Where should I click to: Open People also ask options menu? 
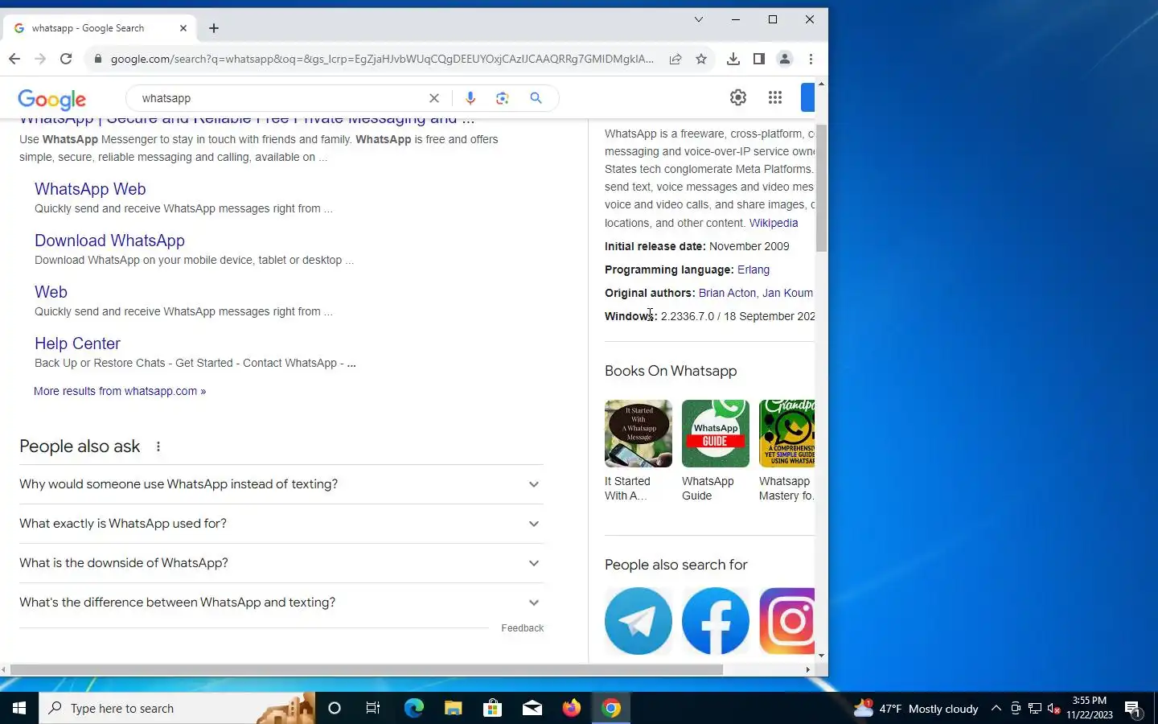(x=158, y=446)
